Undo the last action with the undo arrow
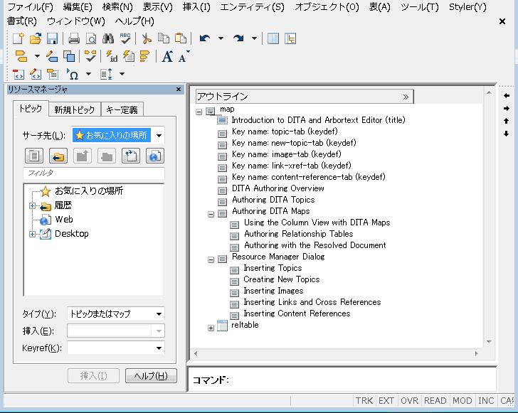Image resolution: width=518 pixels, height=413 pixels. 205,38
